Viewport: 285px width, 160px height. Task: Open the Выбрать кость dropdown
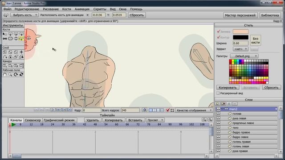[x=24, y=15]
